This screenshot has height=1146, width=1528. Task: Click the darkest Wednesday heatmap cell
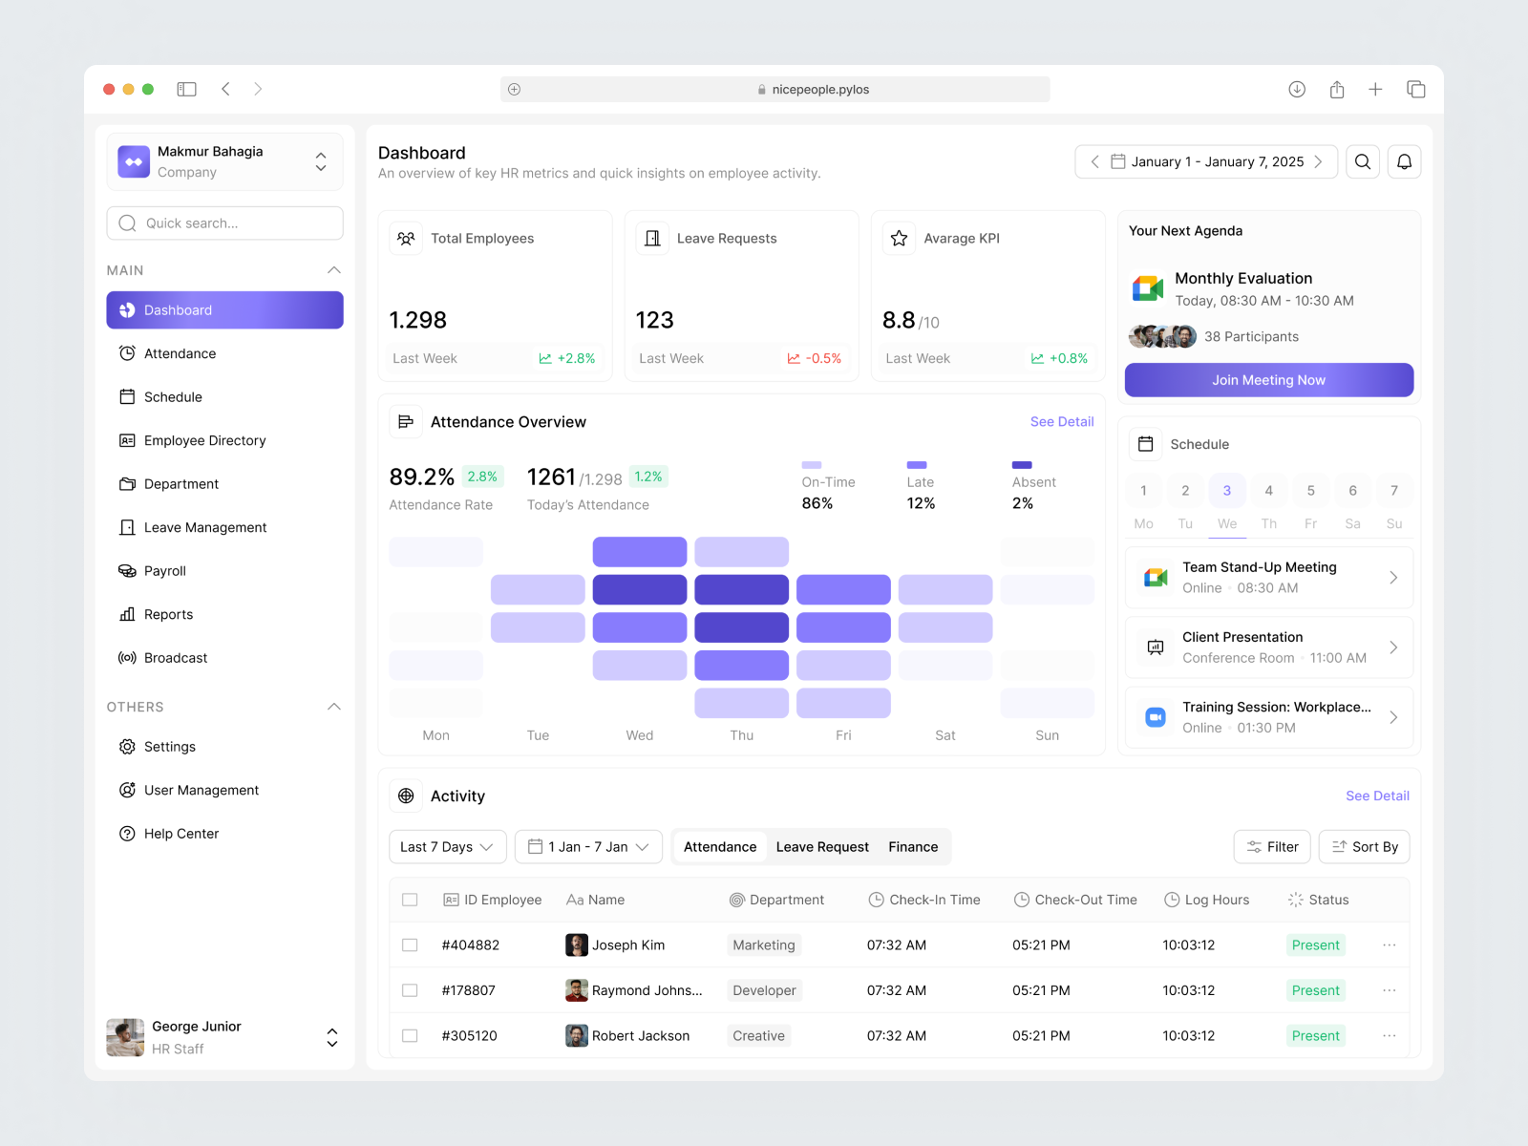point(639,589)
